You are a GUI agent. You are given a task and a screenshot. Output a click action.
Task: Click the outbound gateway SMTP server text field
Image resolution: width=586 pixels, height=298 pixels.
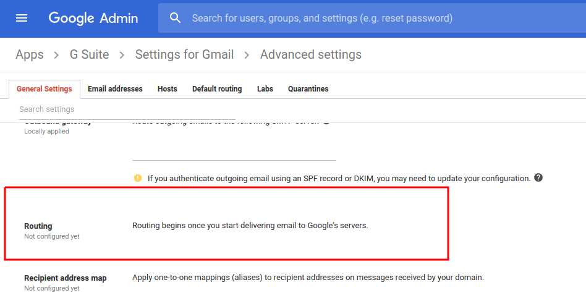click(x=234, y=151)
